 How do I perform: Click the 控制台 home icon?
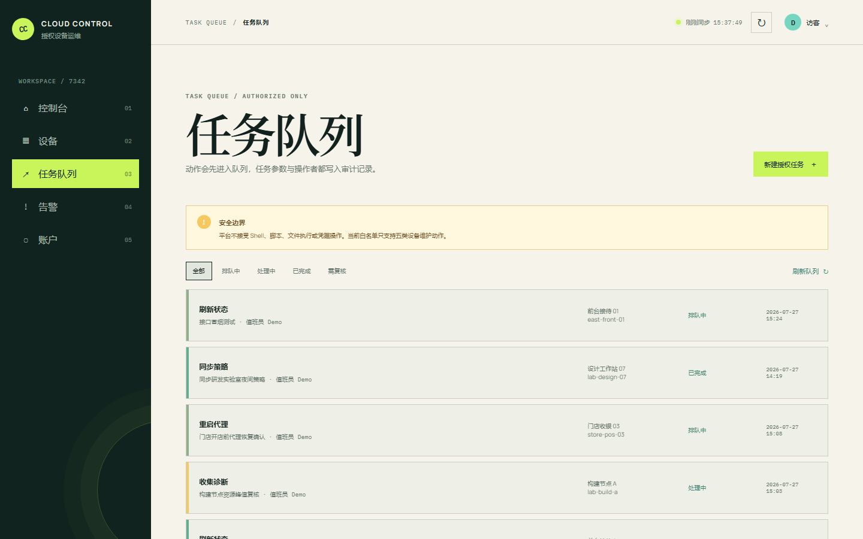pyautogui.click(x=26, y=108)
